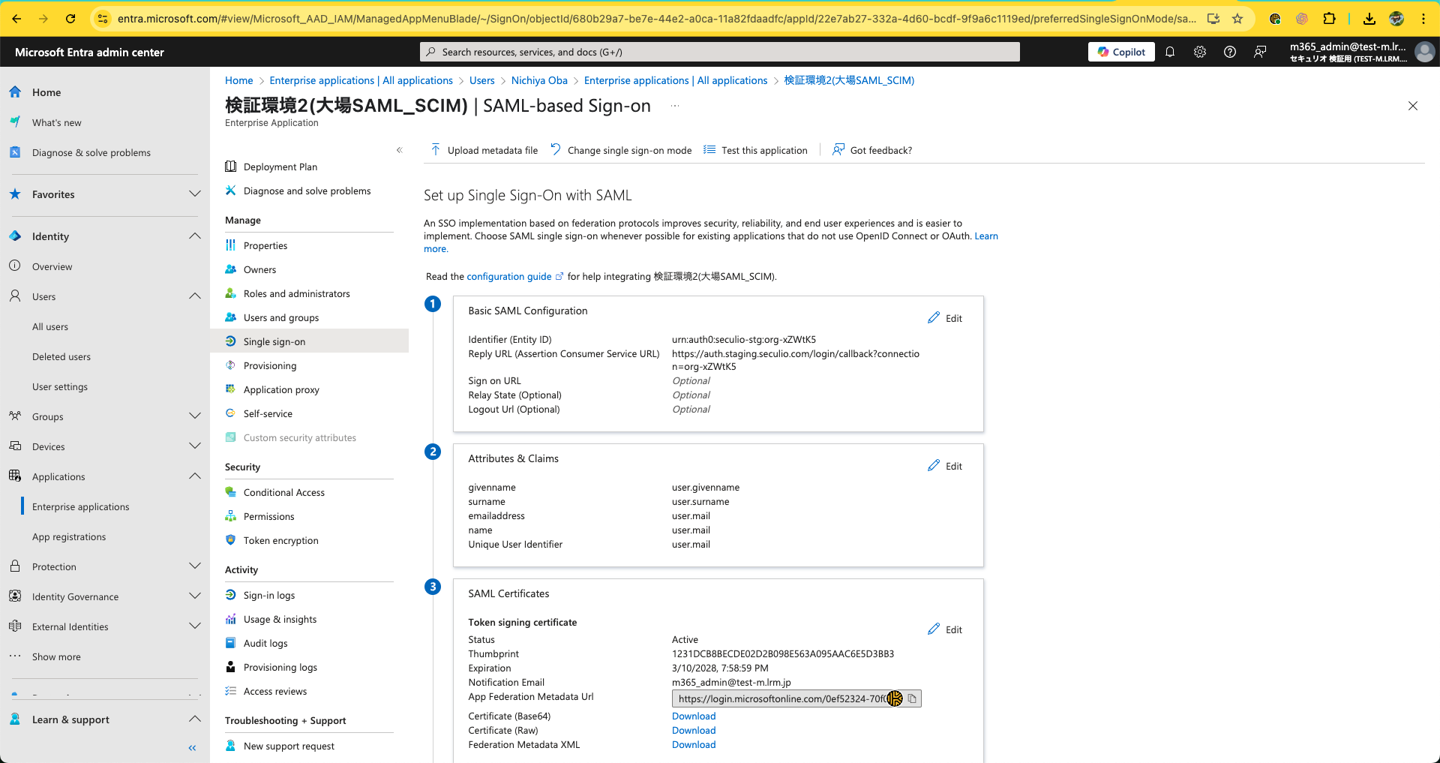The width and height of the screenshot is (1440, 763).
Task: Click the admin account avatar
Action: tap(1424, 52)
